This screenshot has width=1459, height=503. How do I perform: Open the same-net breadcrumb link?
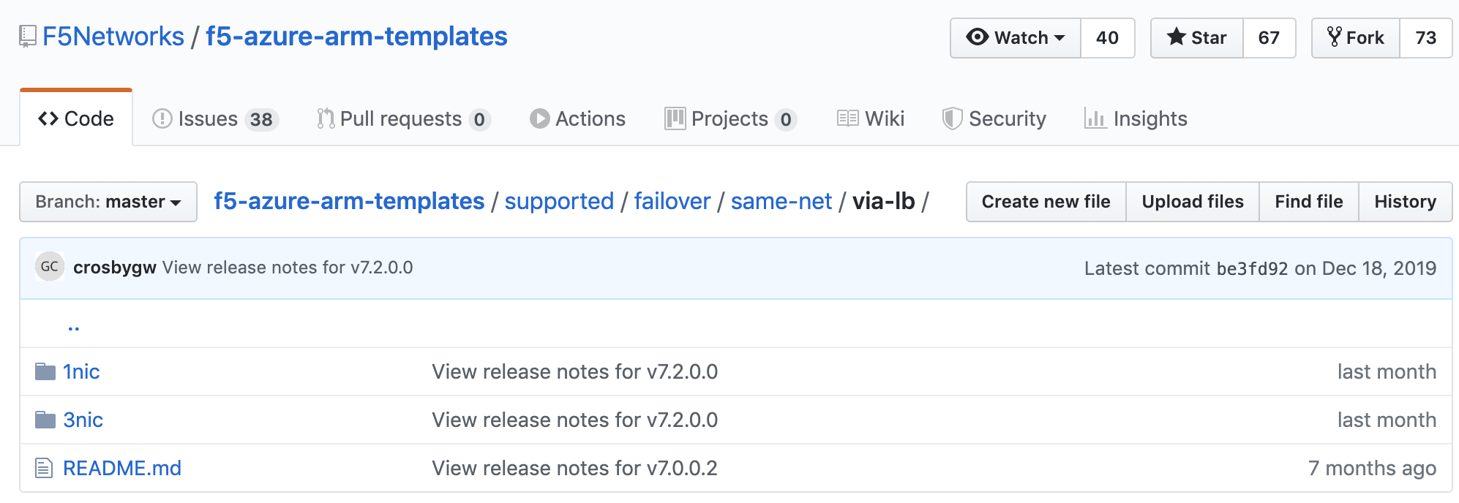781,201
